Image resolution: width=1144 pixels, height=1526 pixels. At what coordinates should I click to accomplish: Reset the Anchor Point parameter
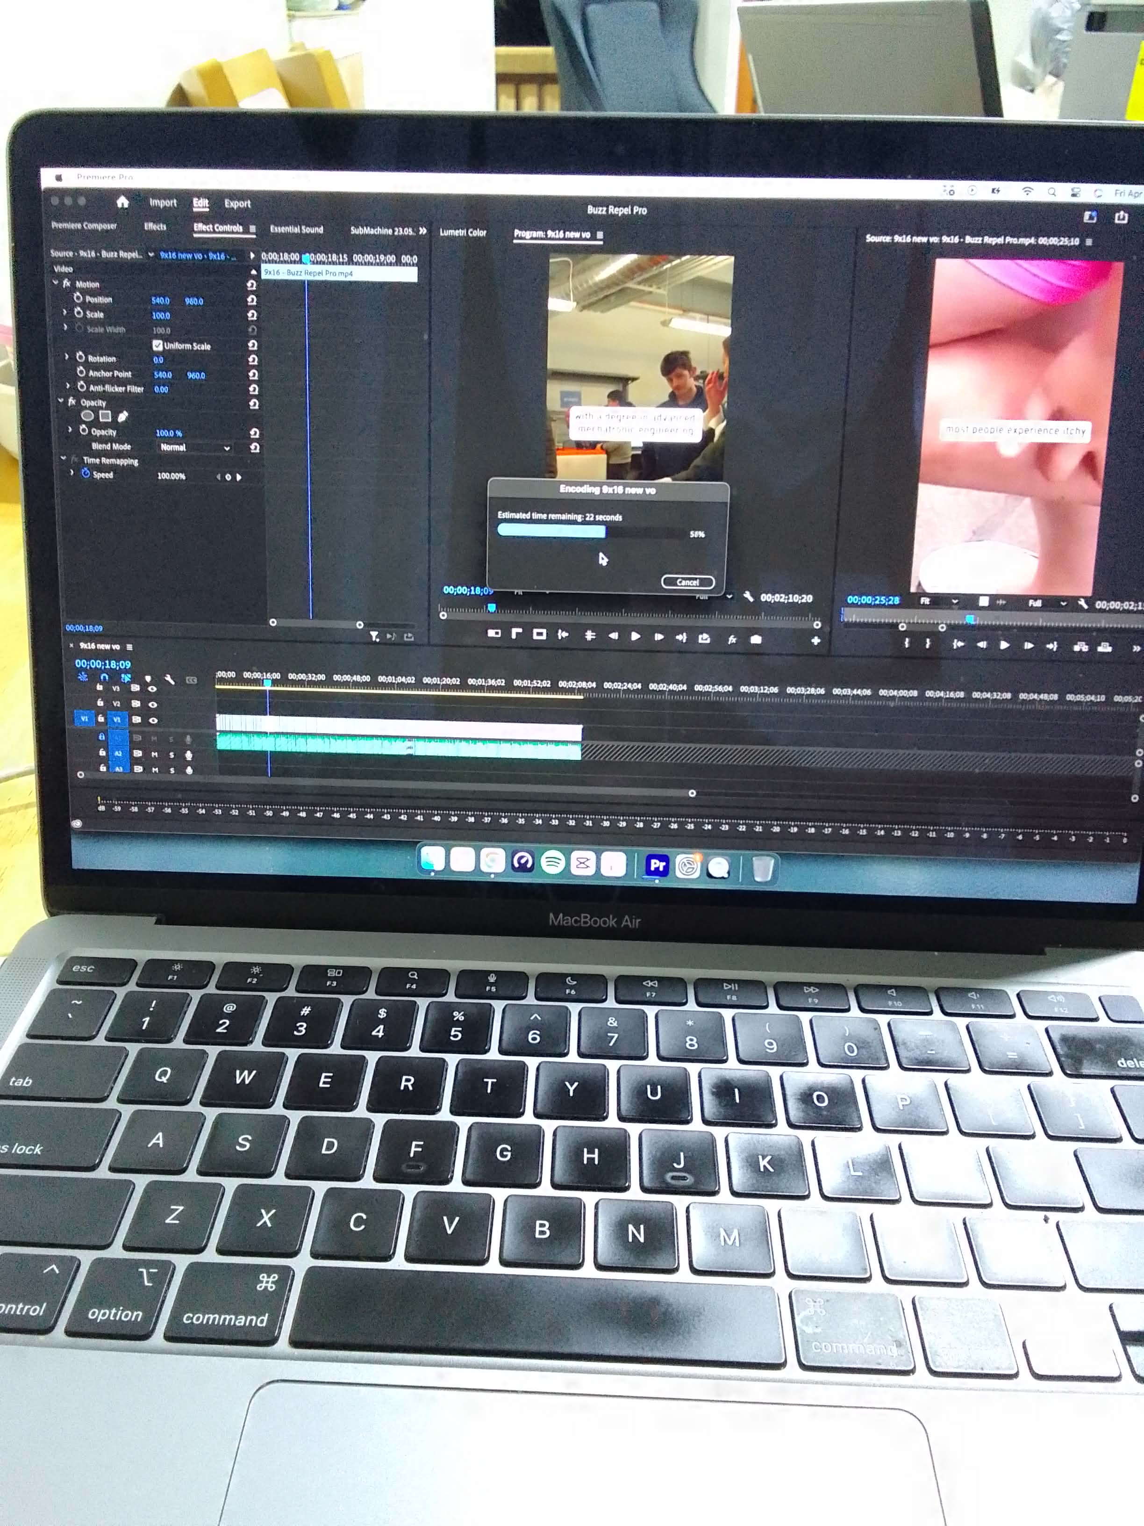[x=253, y=374]
